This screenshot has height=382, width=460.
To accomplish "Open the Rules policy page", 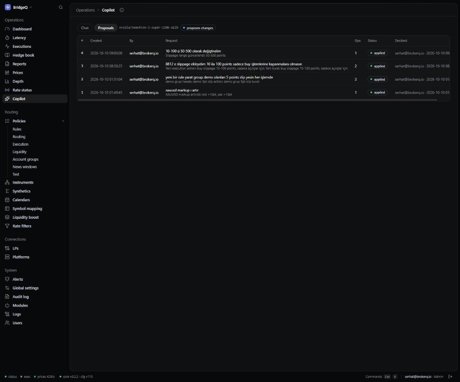I will point(17,129).
